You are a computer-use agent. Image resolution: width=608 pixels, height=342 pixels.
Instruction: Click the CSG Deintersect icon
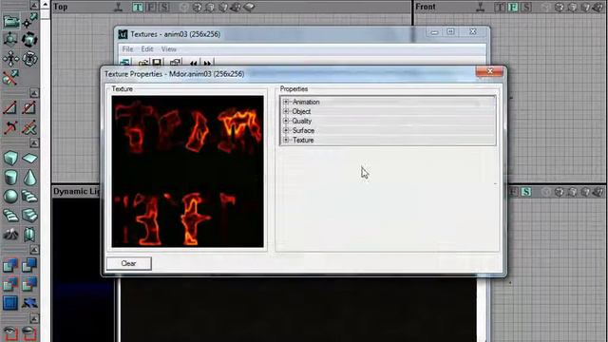coord(29,284)
